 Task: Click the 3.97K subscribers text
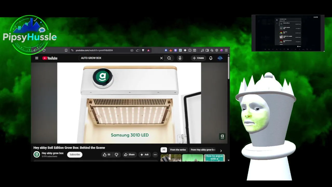[x=49, y=157]
